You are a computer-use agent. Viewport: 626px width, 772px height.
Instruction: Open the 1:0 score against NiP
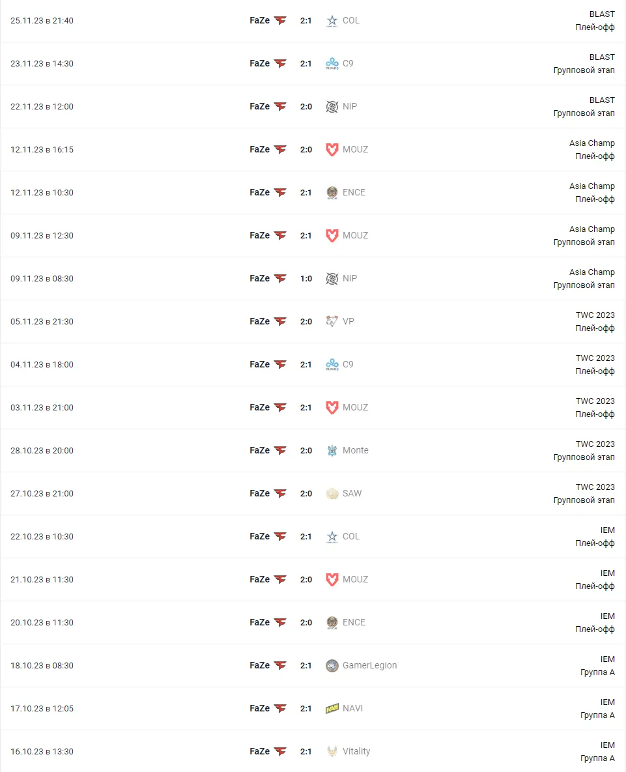click(306, 279)
